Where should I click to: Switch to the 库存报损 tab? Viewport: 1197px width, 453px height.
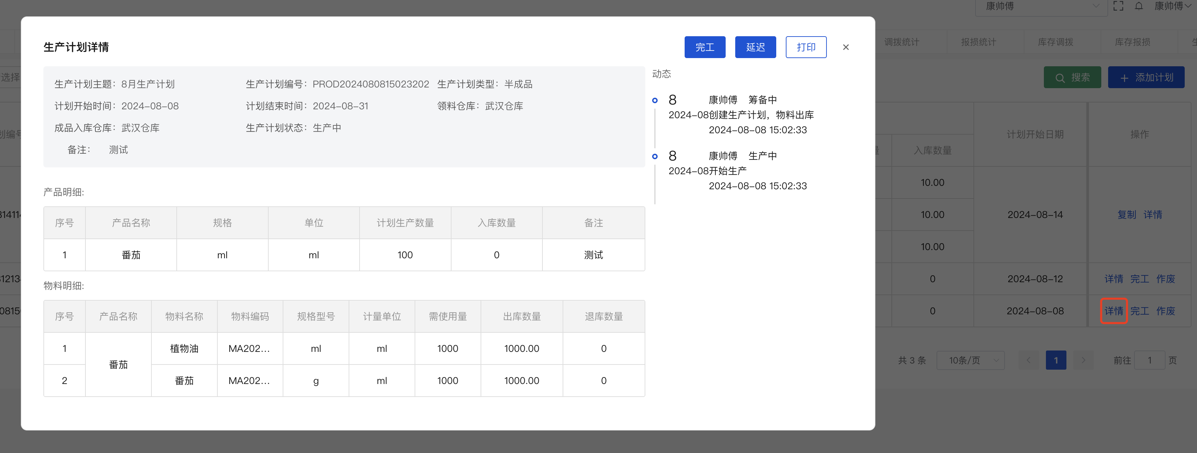tap(1132, 42)
